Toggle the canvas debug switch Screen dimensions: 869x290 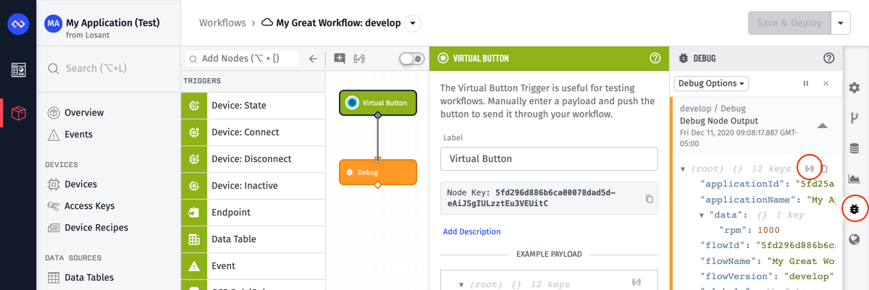411,59
